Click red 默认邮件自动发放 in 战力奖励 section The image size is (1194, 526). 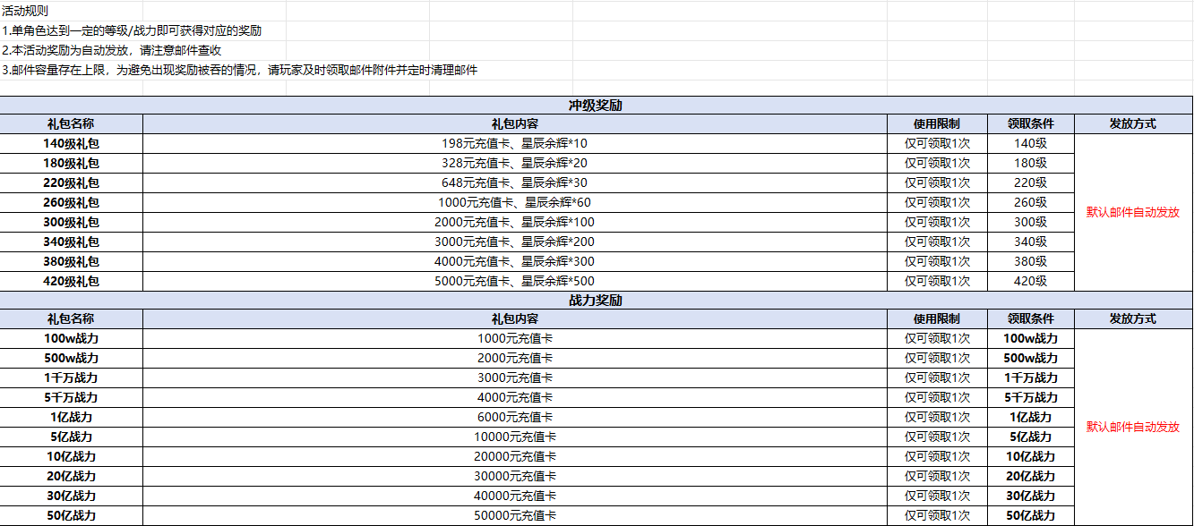pos(1132,427)
